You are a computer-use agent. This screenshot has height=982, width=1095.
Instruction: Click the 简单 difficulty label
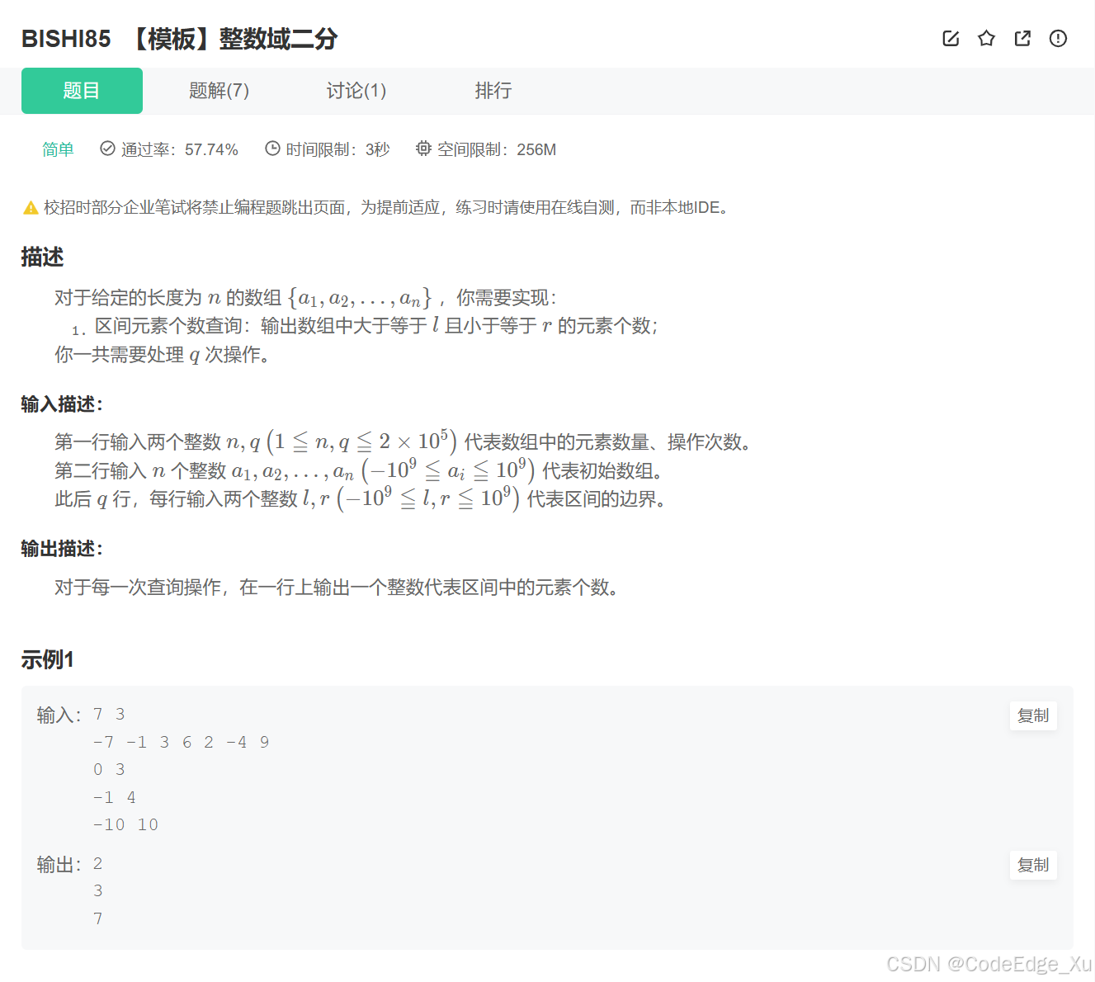[x=58, y=149]
